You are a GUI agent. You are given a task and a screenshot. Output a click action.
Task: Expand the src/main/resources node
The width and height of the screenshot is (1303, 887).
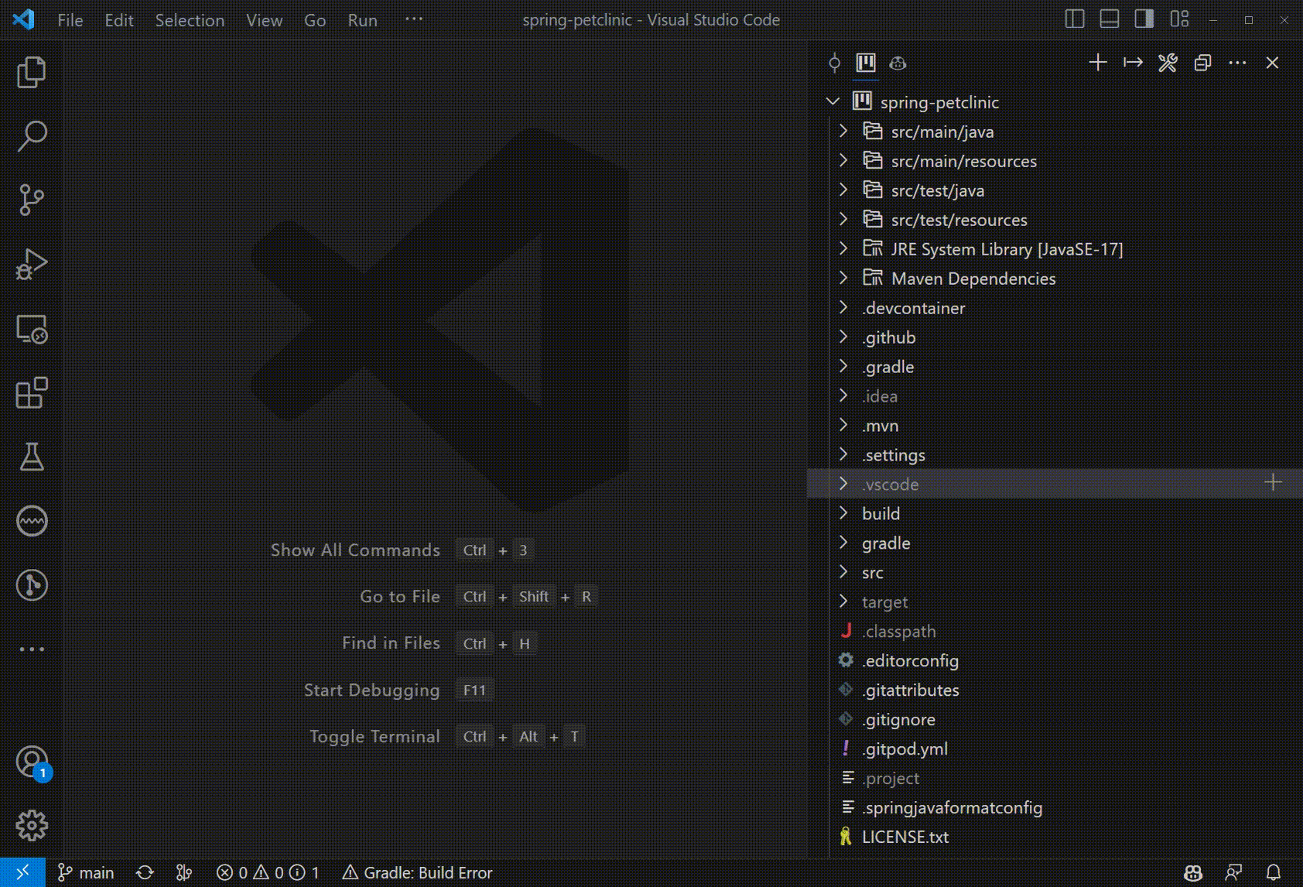(x=843, y=160)
